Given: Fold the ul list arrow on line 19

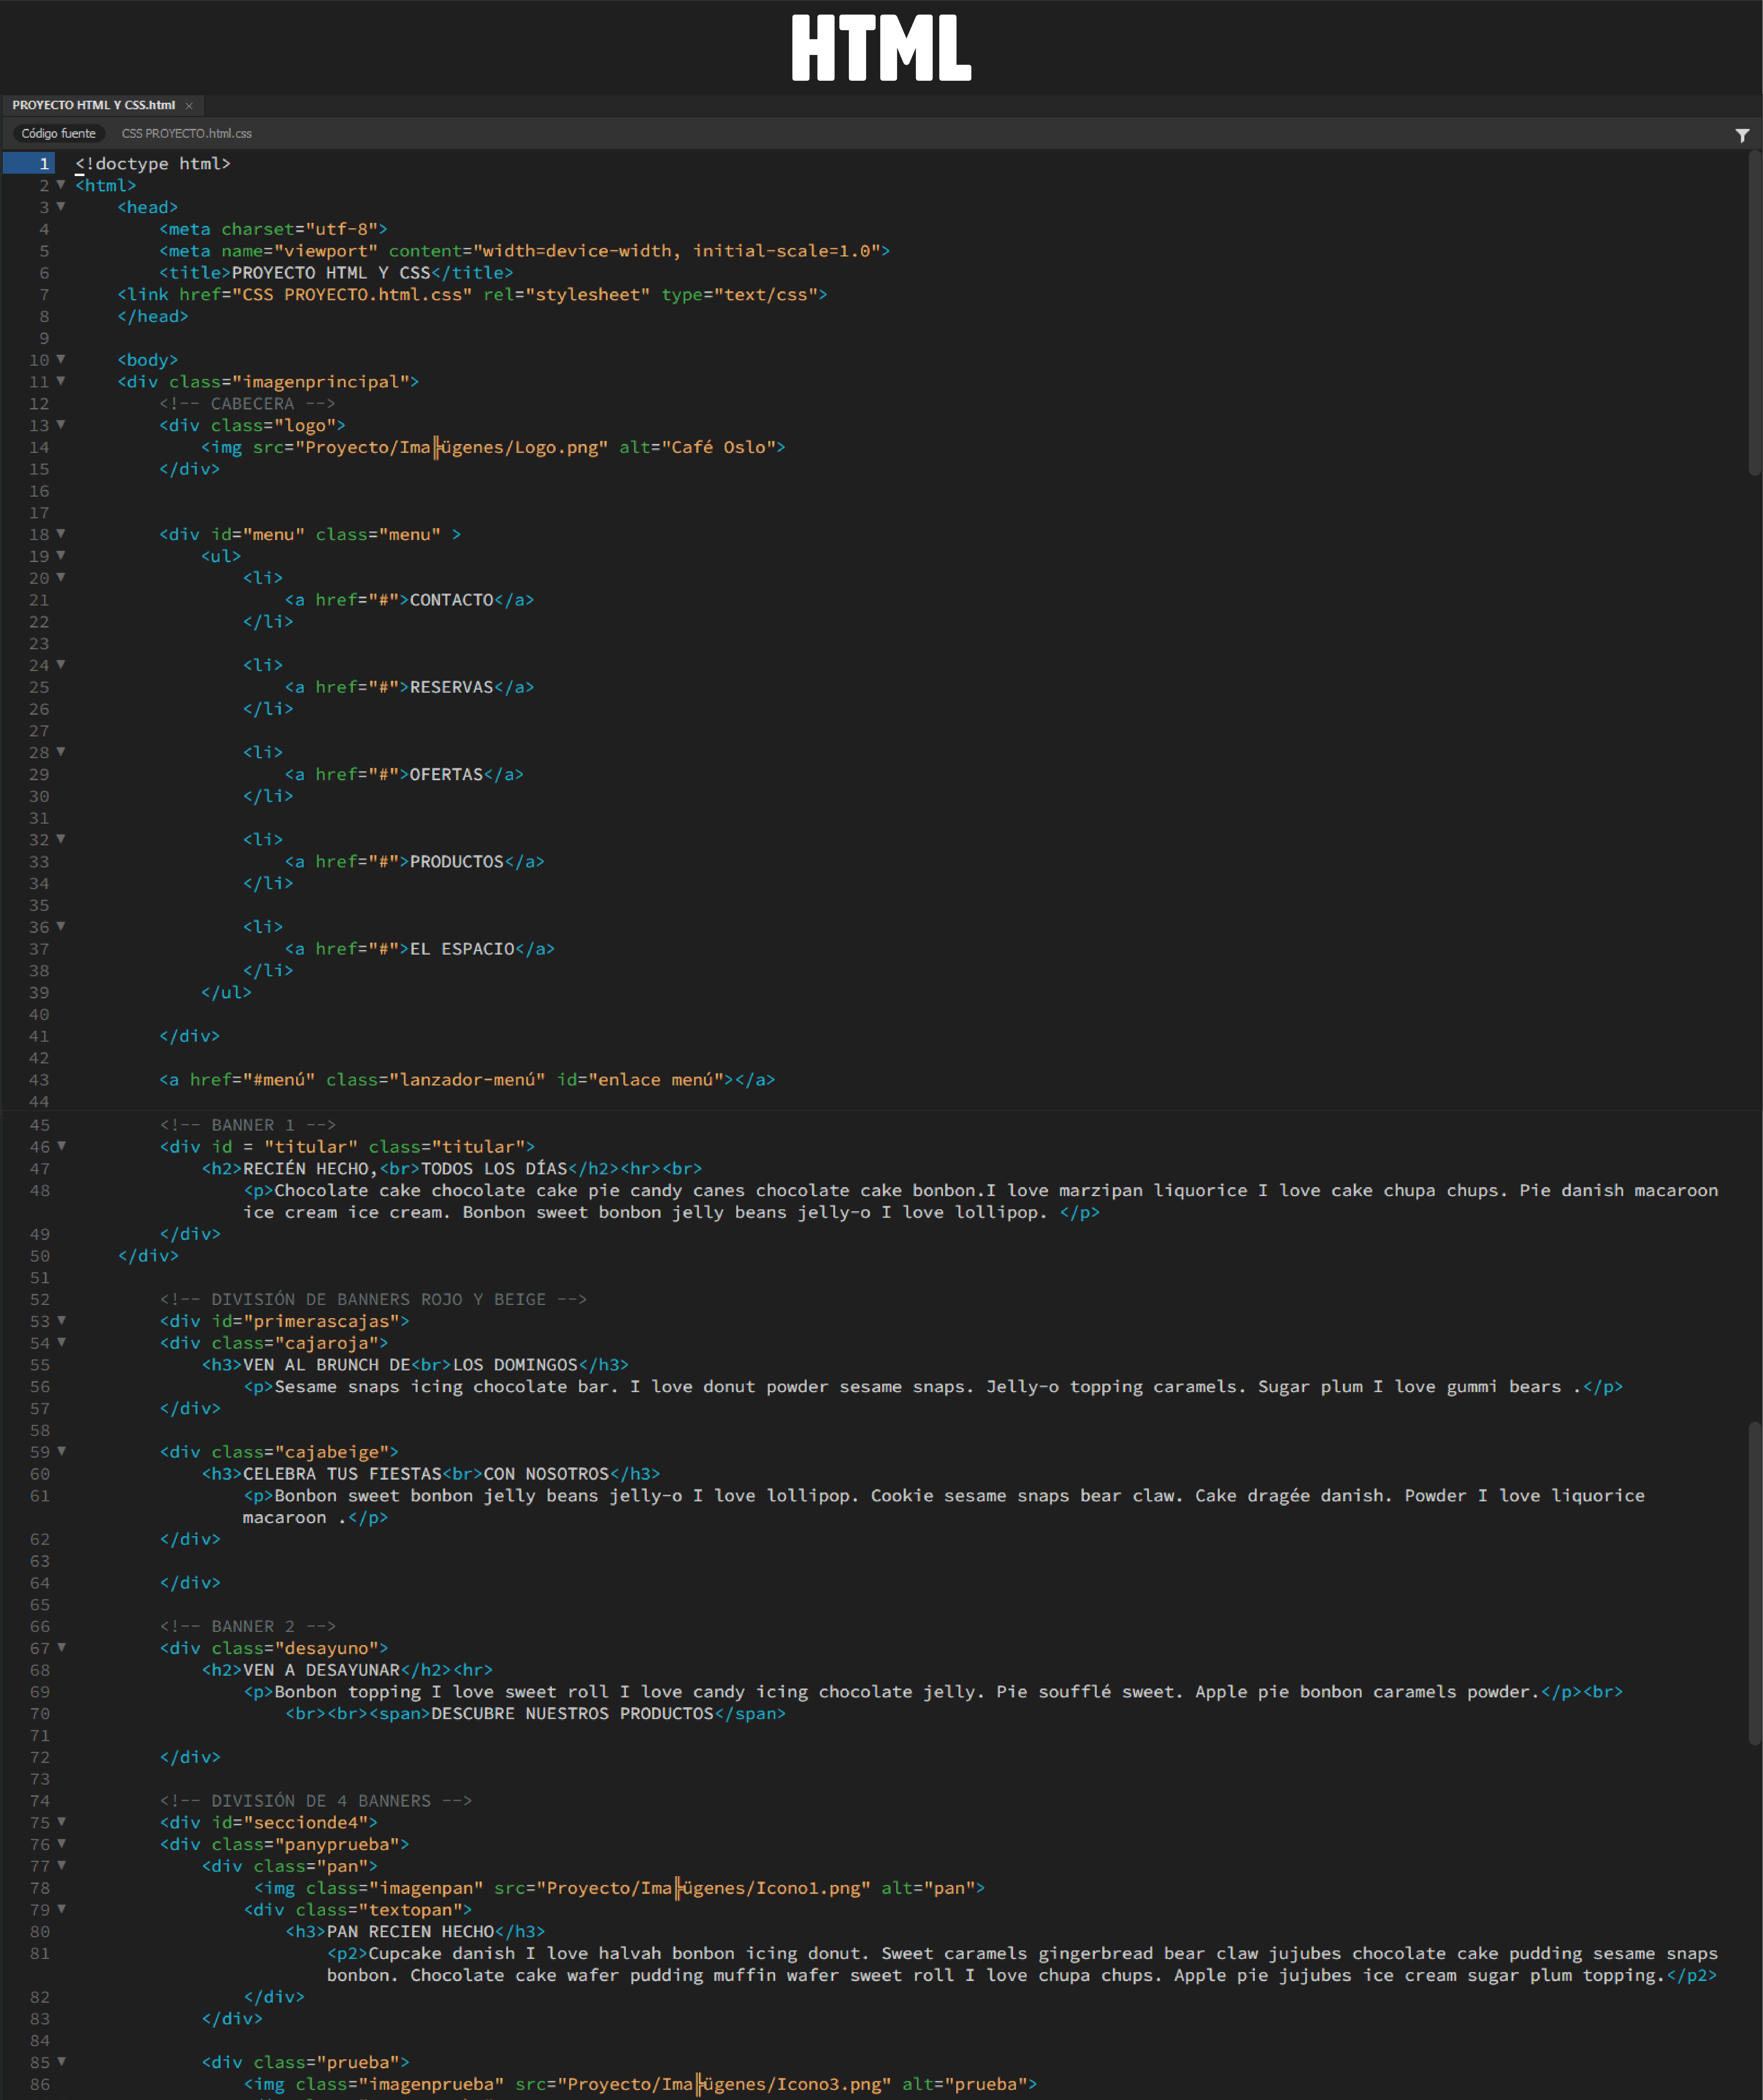Looking at the screenshot, I should pos(61,555).
